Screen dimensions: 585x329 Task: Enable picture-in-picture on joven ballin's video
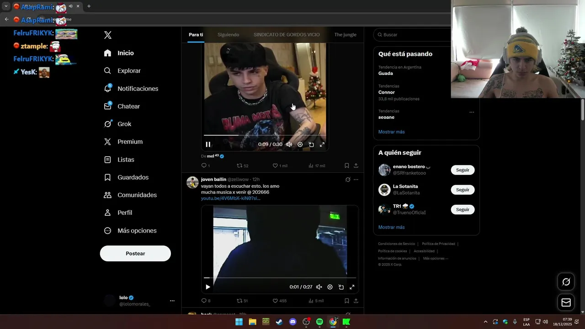(341, 287)
